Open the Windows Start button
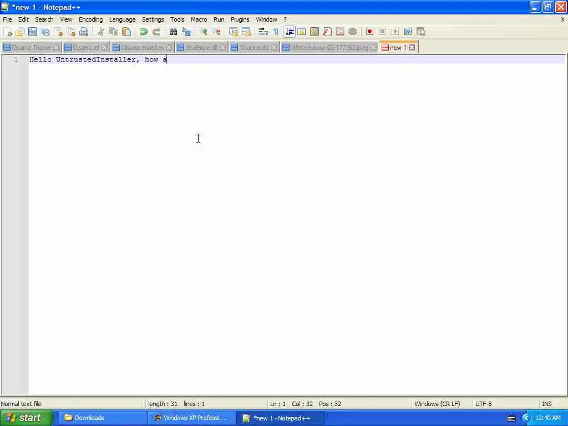Screen dimensions: 568x426 [x=27, y=418]
